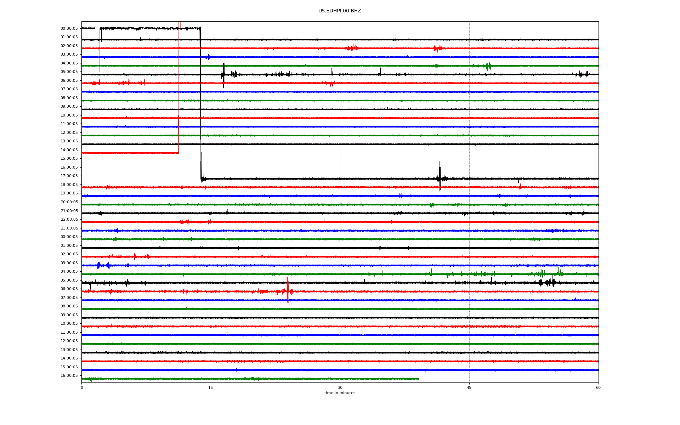Click the end of the final green 16:00:05 trace
Screen dimensions: 680x425
coord(419,379)
